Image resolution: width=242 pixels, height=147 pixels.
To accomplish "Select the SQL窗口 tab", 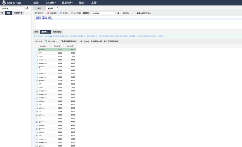I will point(51,8).
